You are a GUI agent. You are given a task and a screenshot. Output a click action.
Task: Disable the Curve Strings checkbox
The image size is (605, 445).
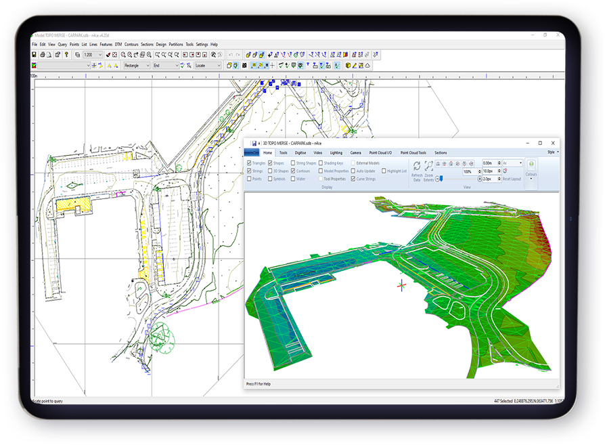click(353, 179)
